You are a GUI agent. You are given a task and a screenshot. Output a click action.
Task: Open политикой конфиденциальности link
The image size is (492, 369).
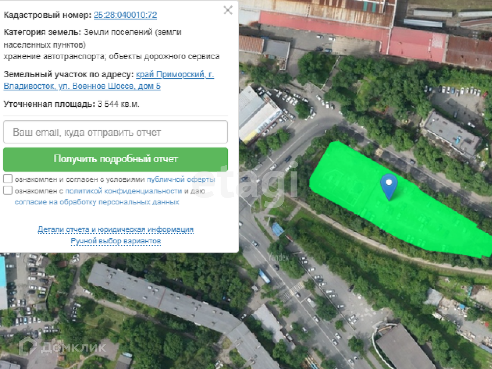(123, 191)
